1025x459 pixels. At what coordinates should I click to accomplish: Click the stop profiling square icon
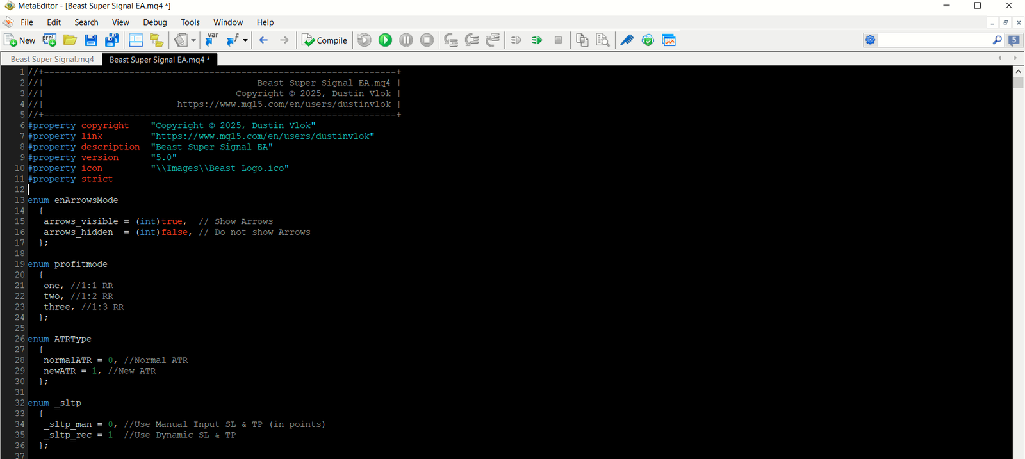pos(558,40)
